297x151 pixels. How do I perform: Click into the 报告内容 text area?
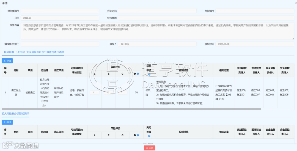point(157,31)
